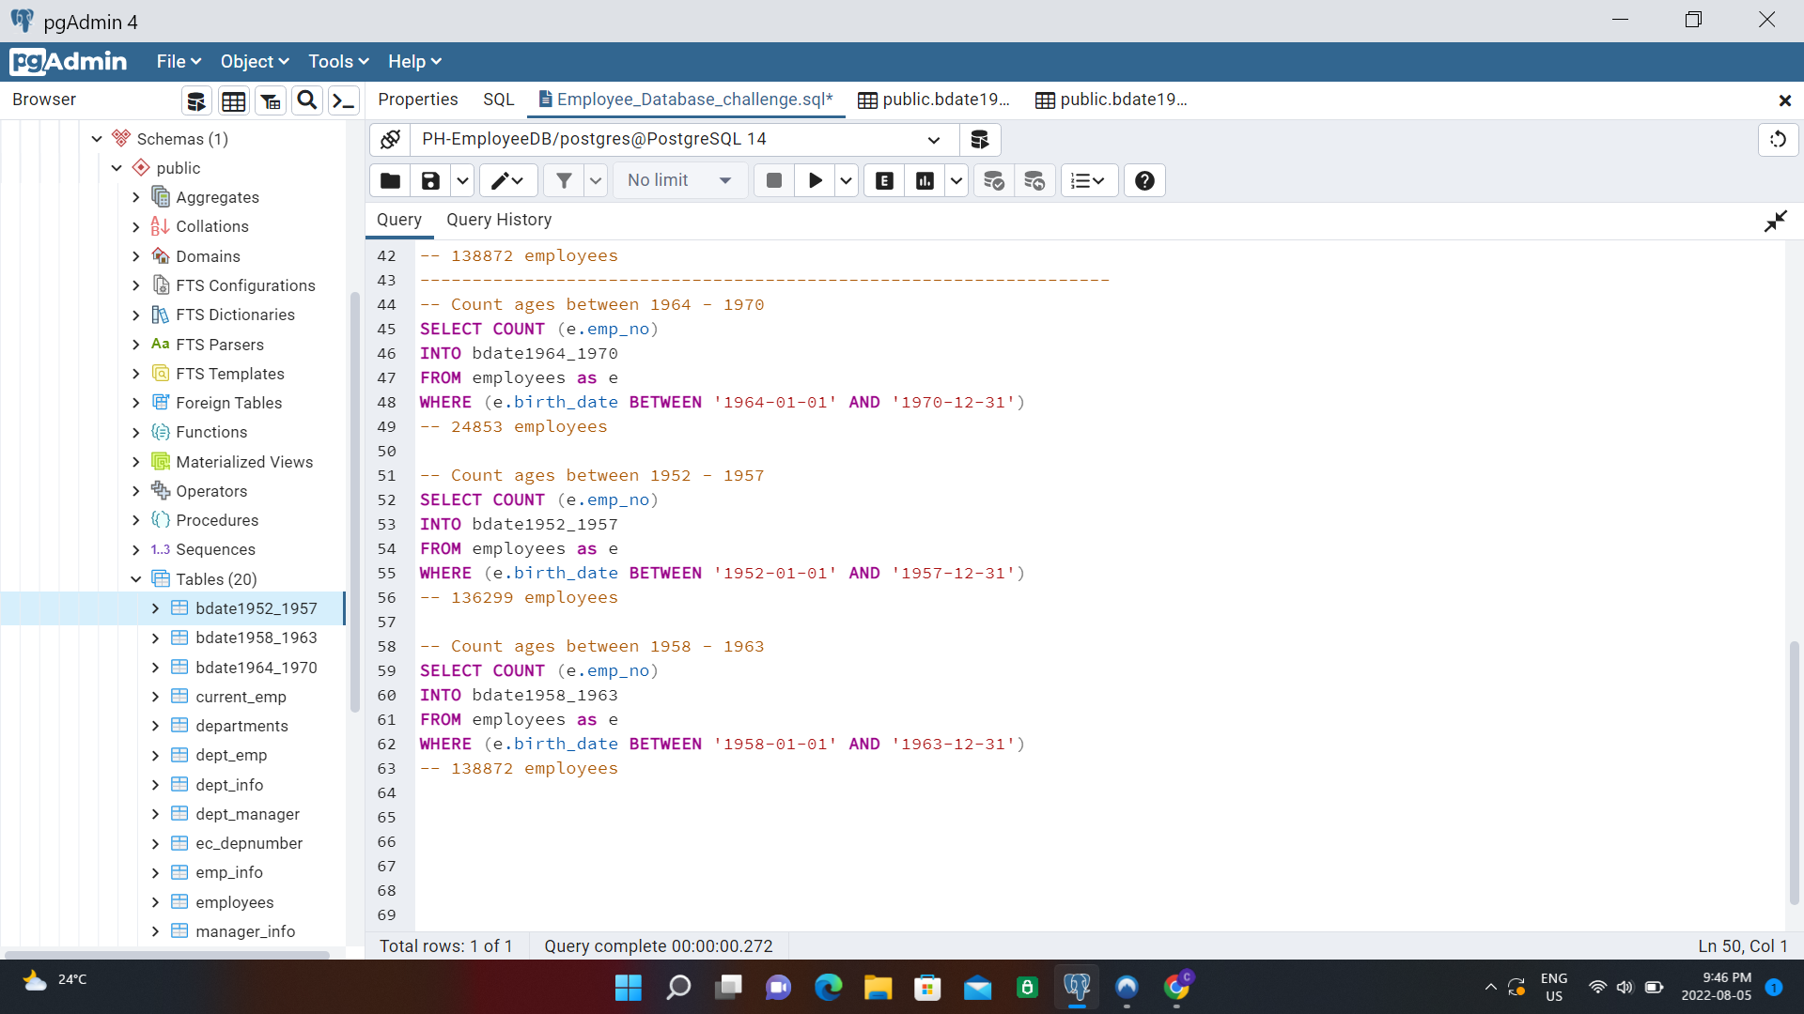Execute the query with the play button
Image resolution: width=1804 pixels, height=1014 pixels.
point(814,180)
